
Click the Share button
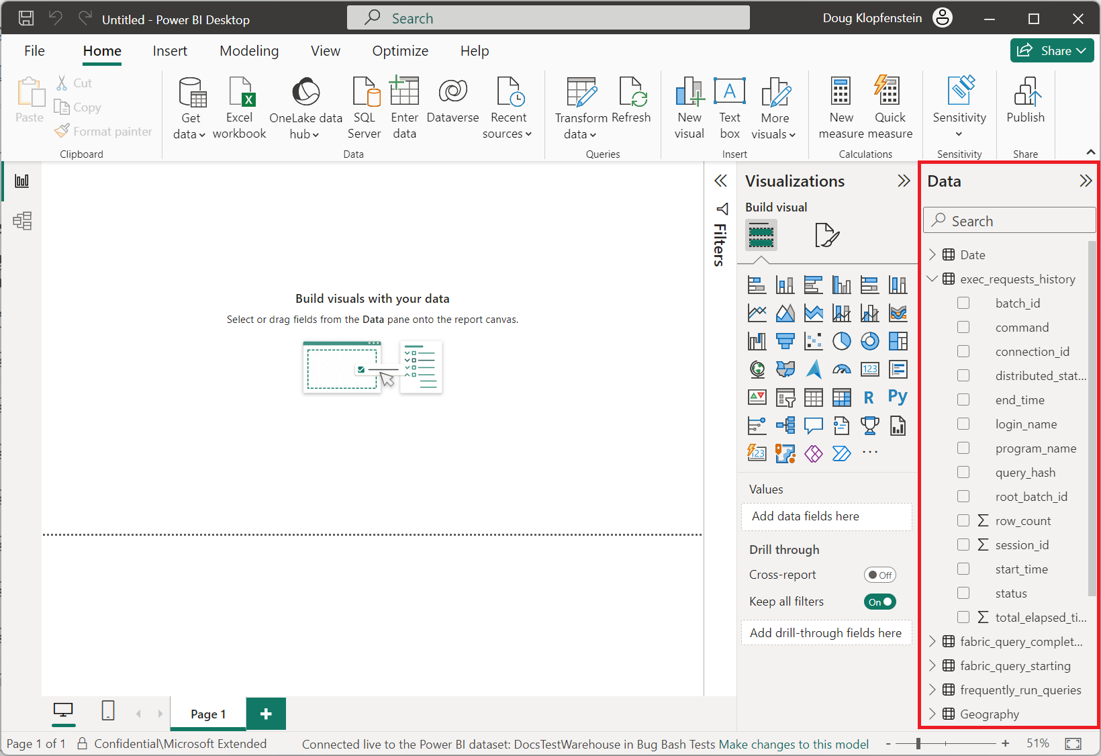(1051, 50)
